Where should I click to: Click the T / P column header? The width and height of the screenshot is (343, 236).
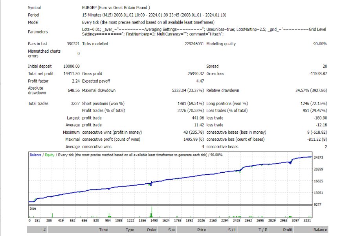(262, 230)
